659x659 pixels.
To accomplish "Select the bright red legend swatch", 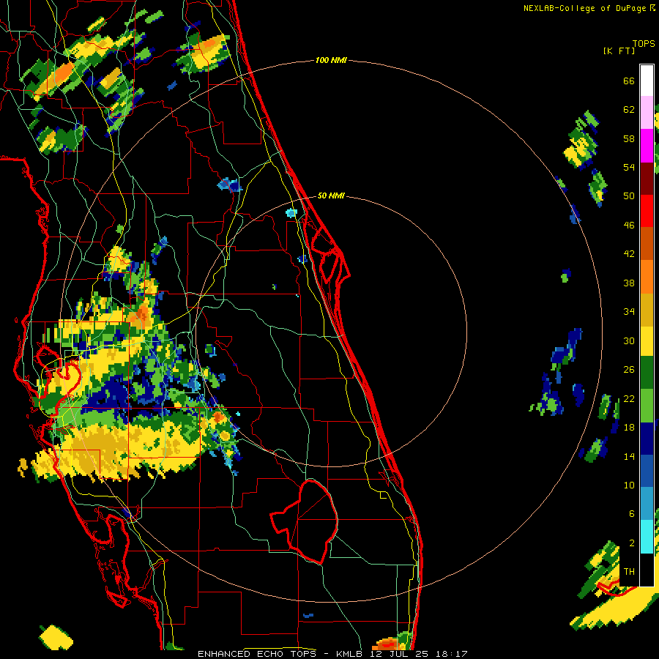I will click(x=647, y=211).
